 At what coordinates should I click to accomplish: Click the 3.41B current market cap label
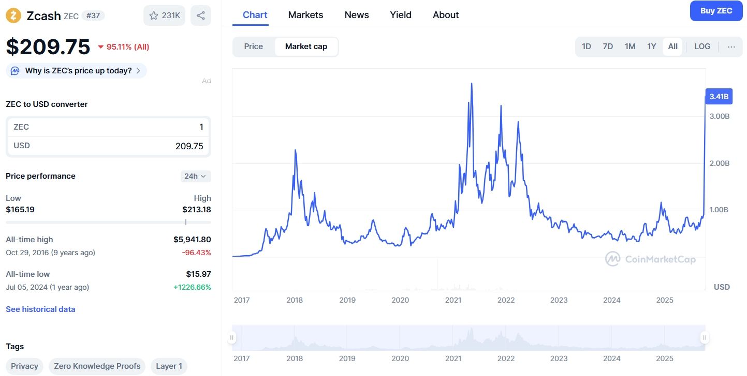click(719, 97)
